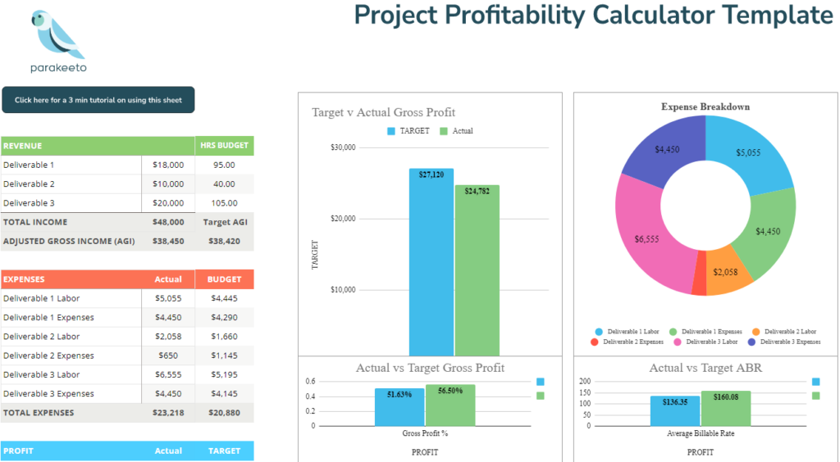Click the blue TARGET legend swatch
The height and width of the screenshot is (462, 840).
[390, 131]
